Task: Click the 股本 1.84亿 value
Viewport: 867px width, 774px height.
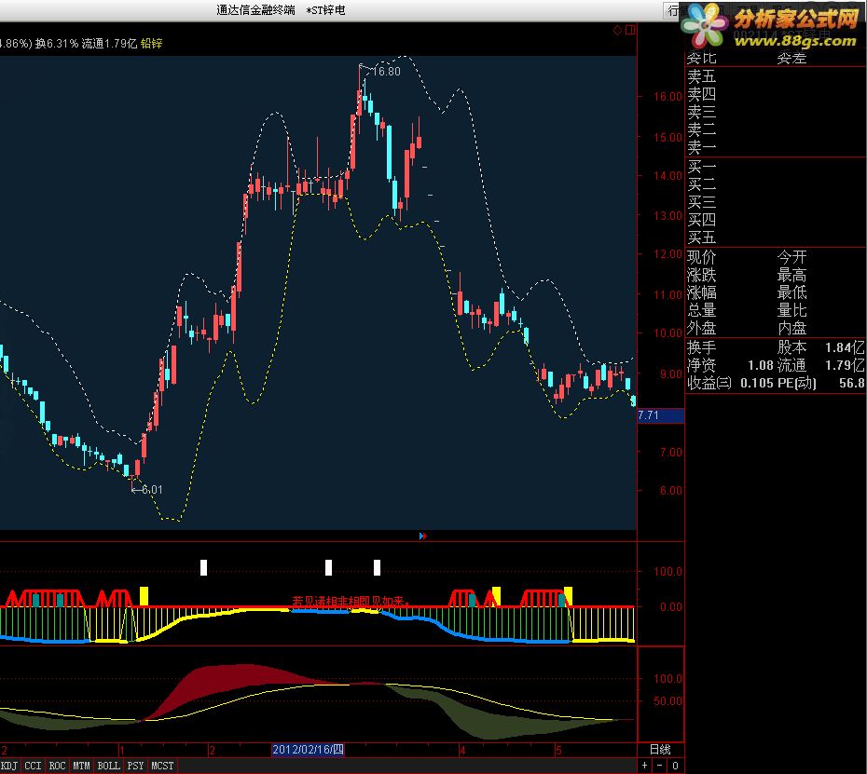Action: (821, 347)
